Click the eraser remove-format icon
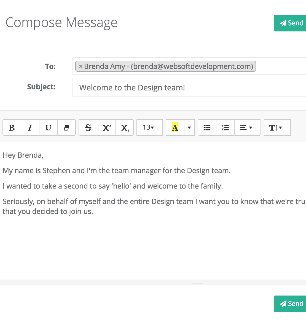This screenshot has height=322, width=306. click(66, 128)
